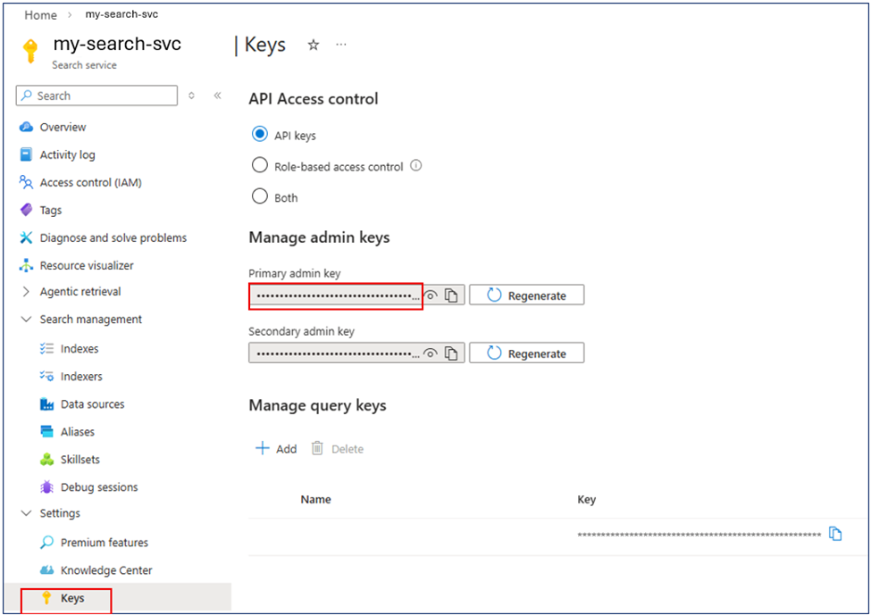Click the Resource visualizer icon

click(26, 265)
